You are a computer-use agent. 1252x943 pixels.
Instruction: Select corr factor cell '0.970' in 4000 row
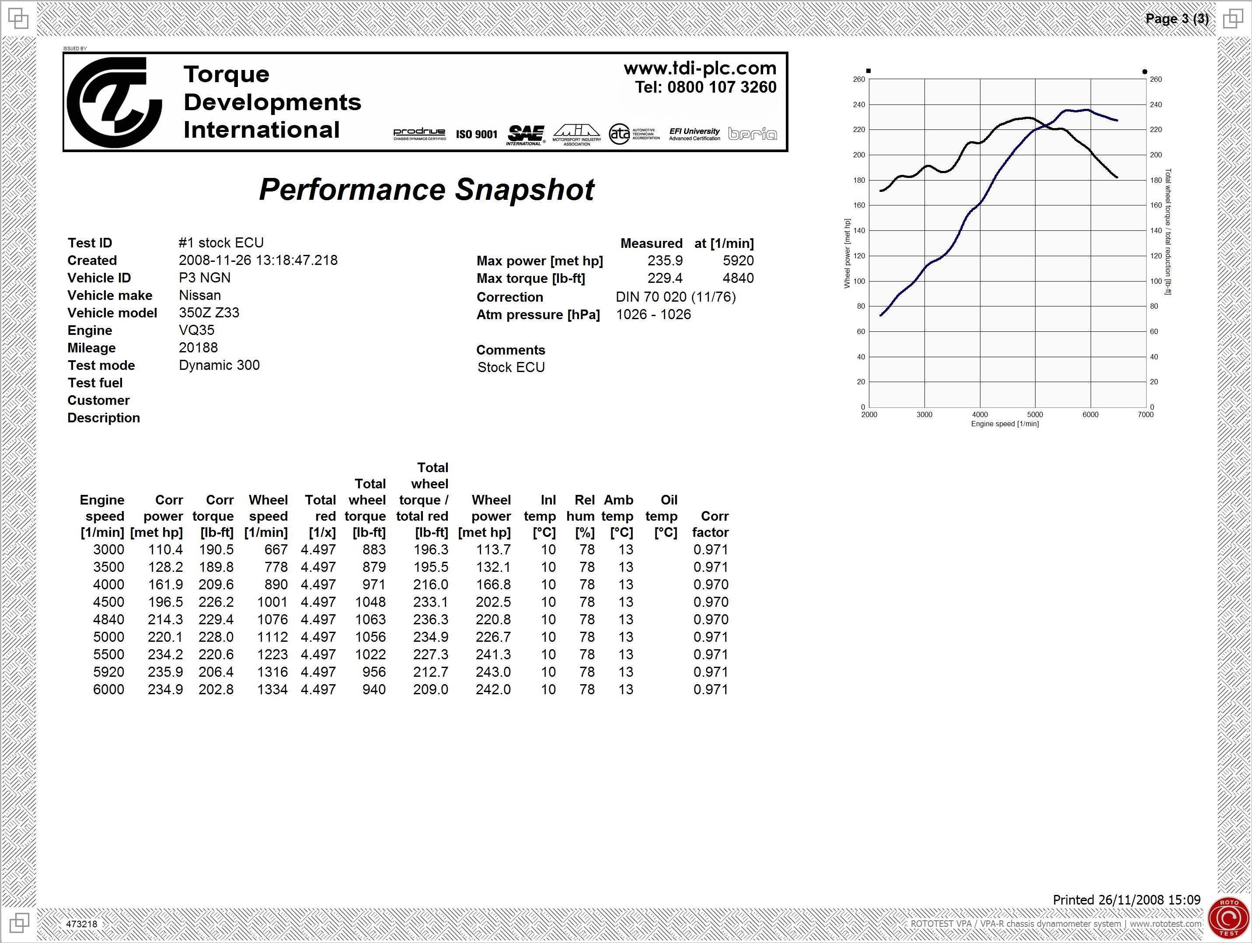coord(711,585)
